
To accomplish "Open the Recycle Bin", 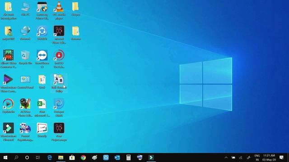I will pyautogui.click(x=25, y=58).
